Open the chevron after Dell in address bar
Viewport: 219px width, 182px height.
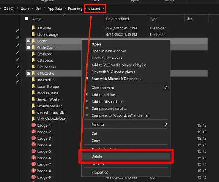point(45,9)
